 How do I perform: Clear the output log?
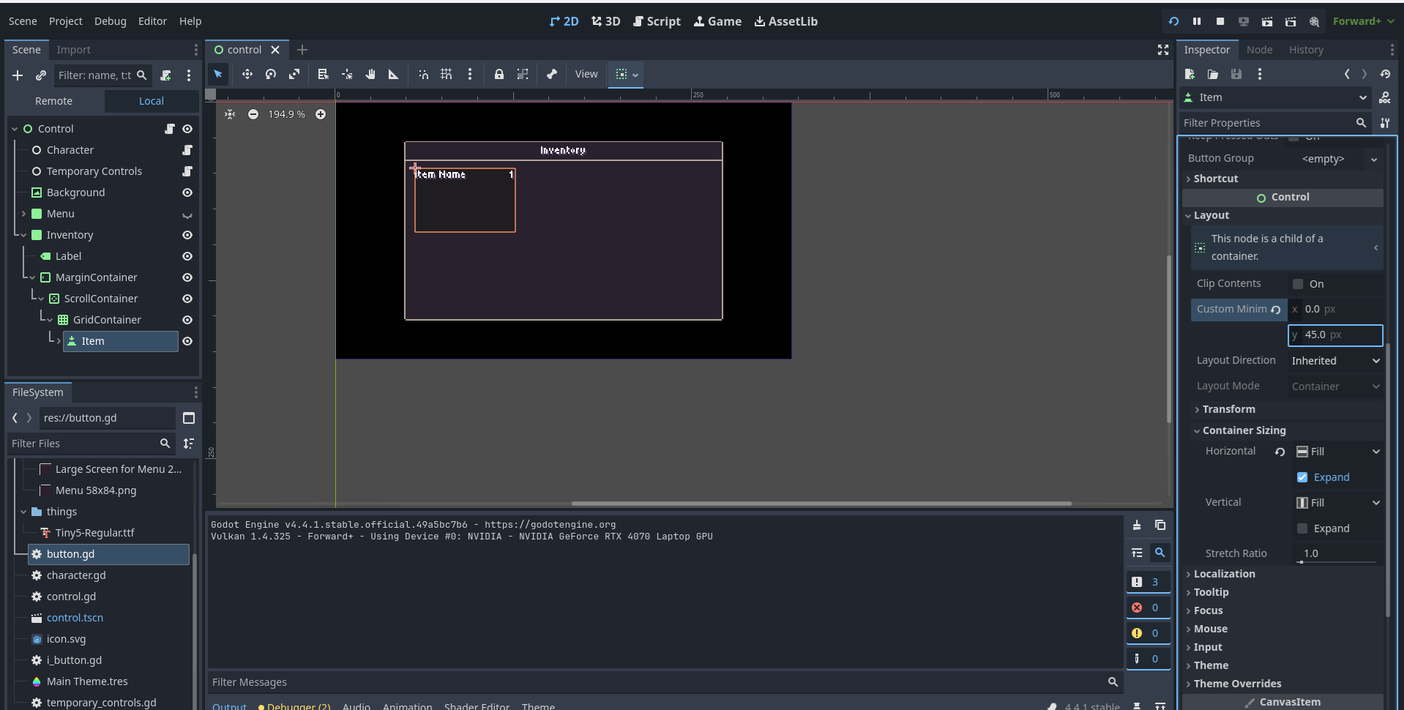pos(1137,525)
